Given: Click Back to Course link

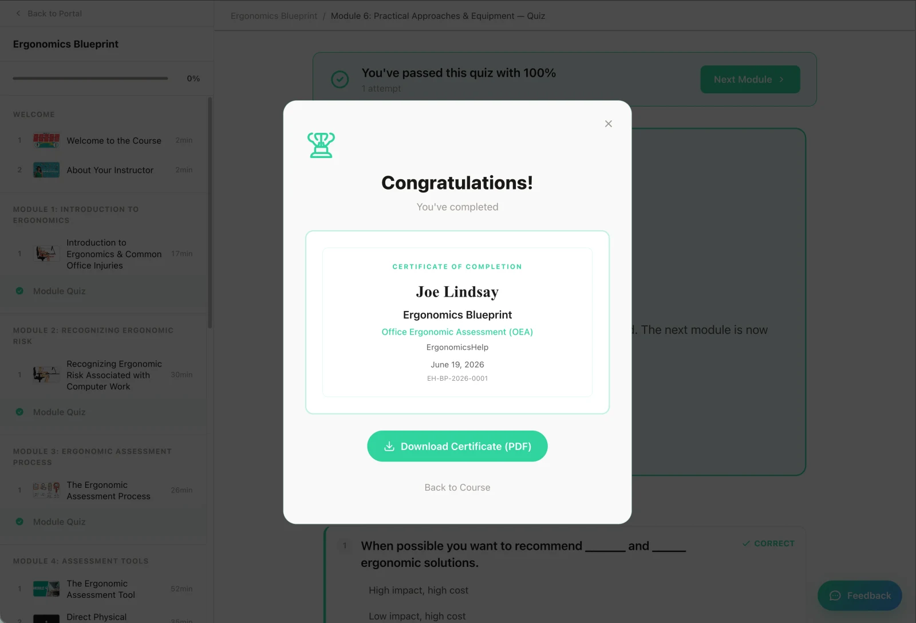Looking at the screenshot, I should (x=457, y=487).
